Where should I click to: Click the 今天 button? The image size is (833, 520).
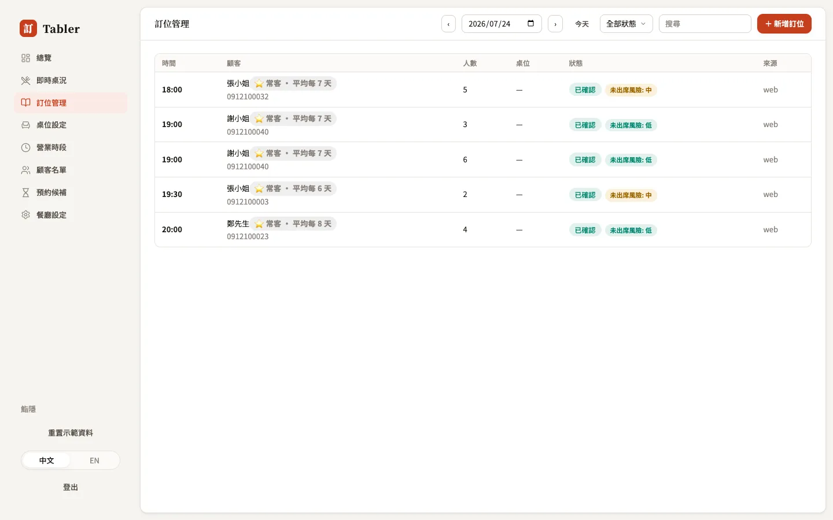click(x=582, y=24)
